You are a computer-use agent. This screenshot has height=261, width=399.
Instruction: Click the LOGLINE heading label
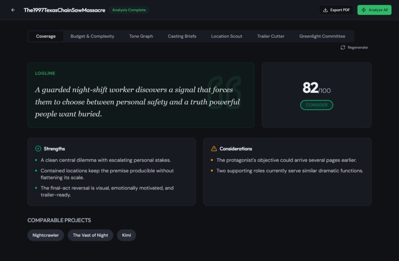coord(45,74)
